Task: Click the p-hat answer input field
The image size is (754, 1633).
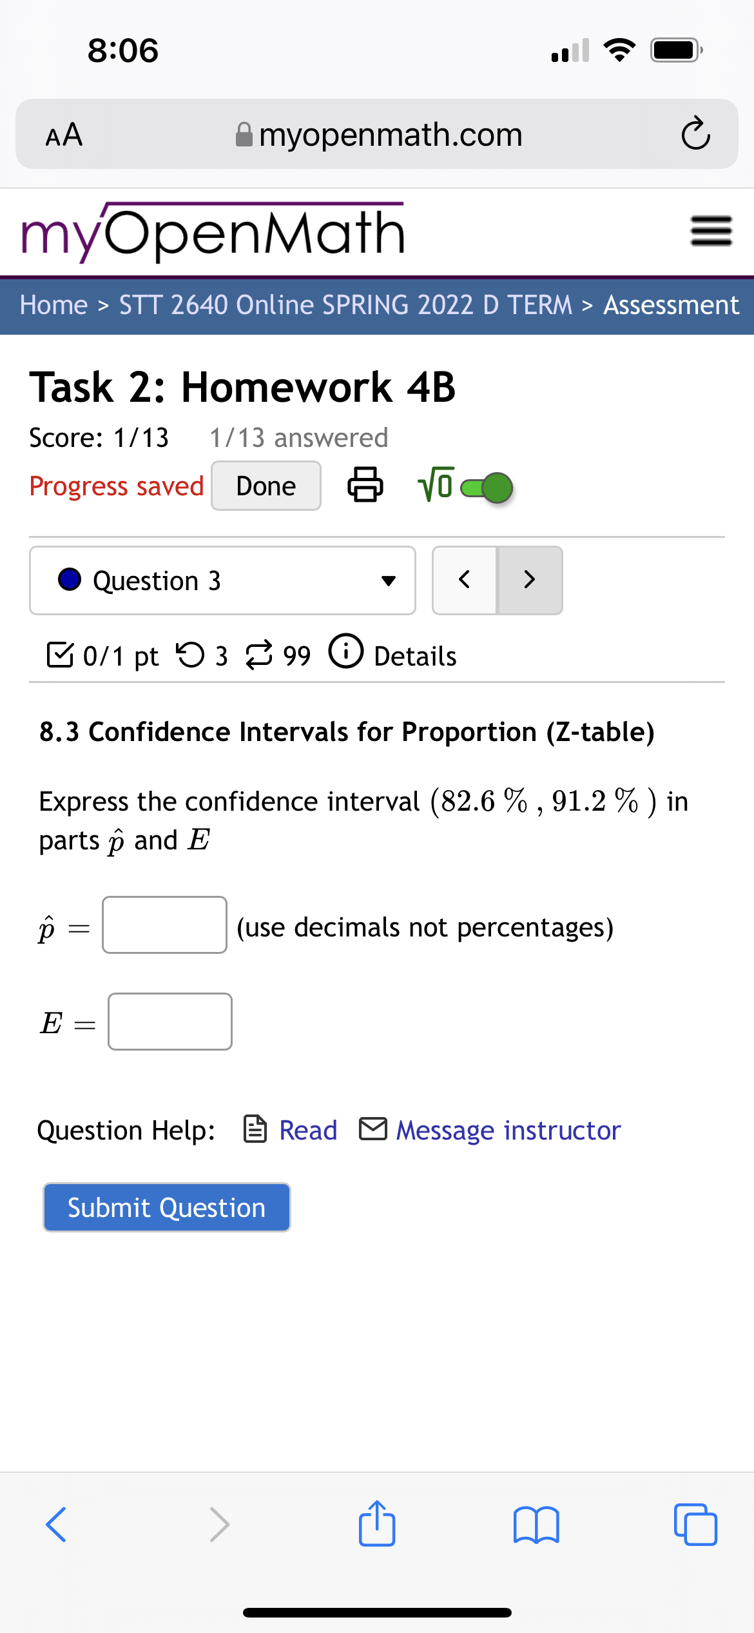Action: (x=164, y=926)
